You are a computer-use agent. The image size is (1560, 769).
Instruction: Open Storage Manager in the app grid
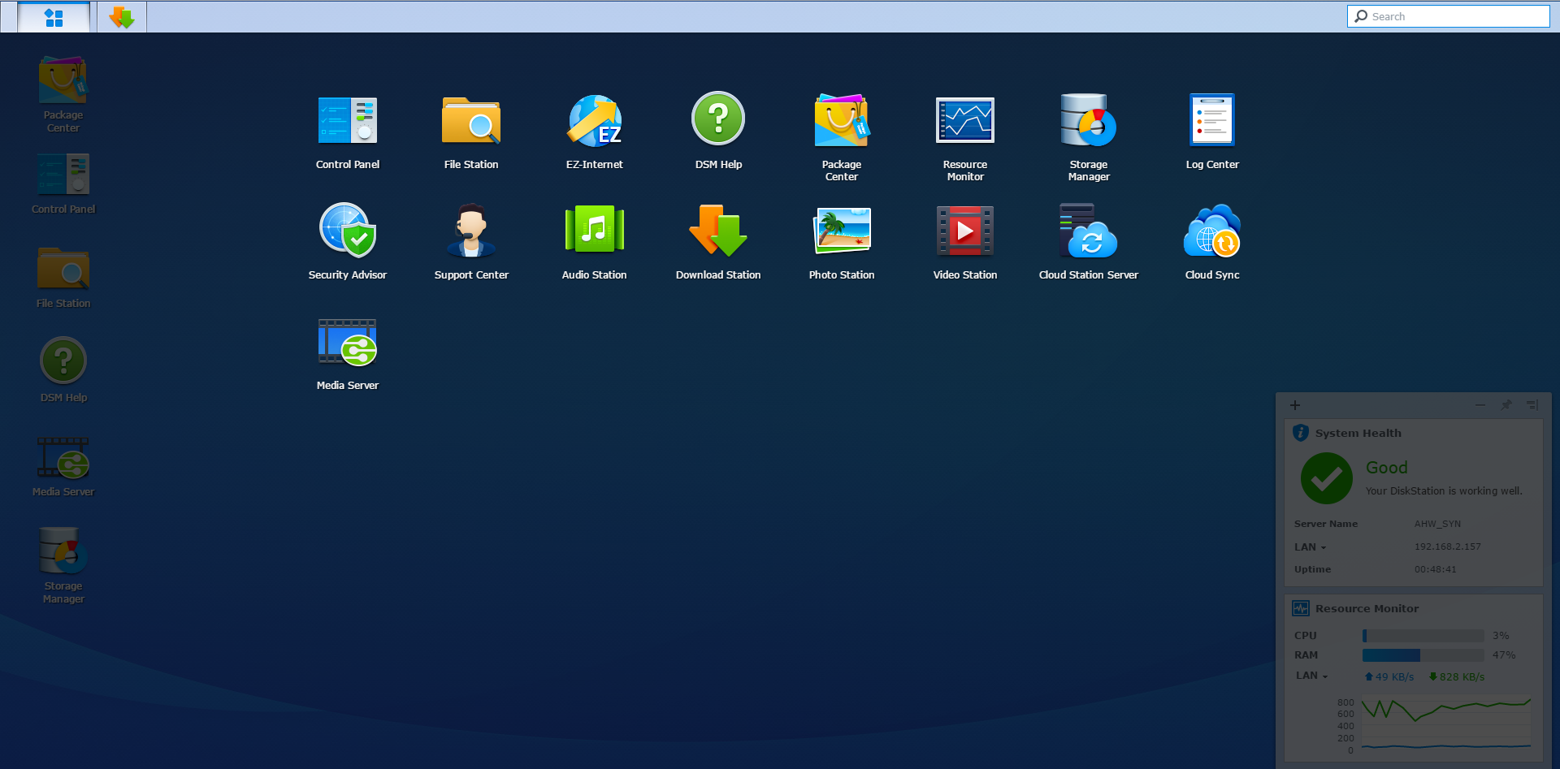1089,136
